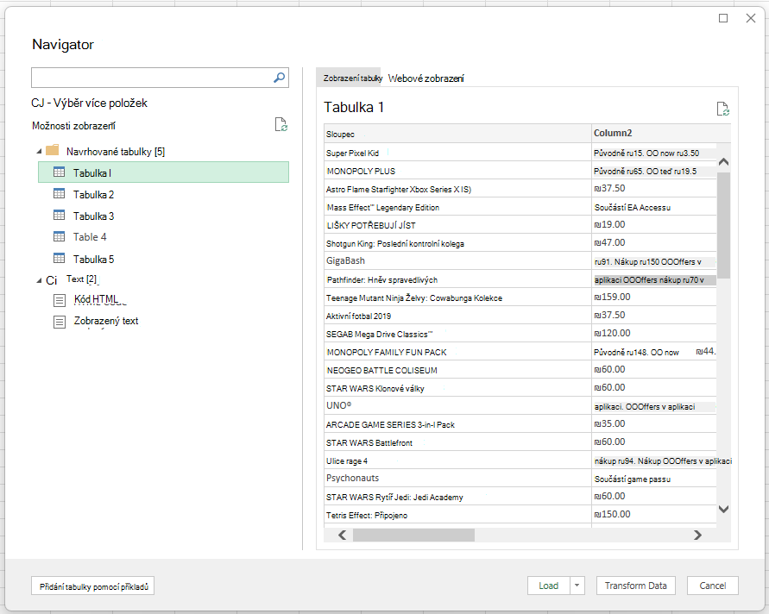Screen dimensions: 769x614
Task: Click the STAR WARS Battlefront cell
Action: 457,442
